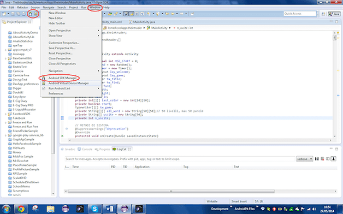Image resolution: width=343 pixels, height=214 pixels.
Task: Click the Save toolbar icon
Action: [x=13, y=14]
